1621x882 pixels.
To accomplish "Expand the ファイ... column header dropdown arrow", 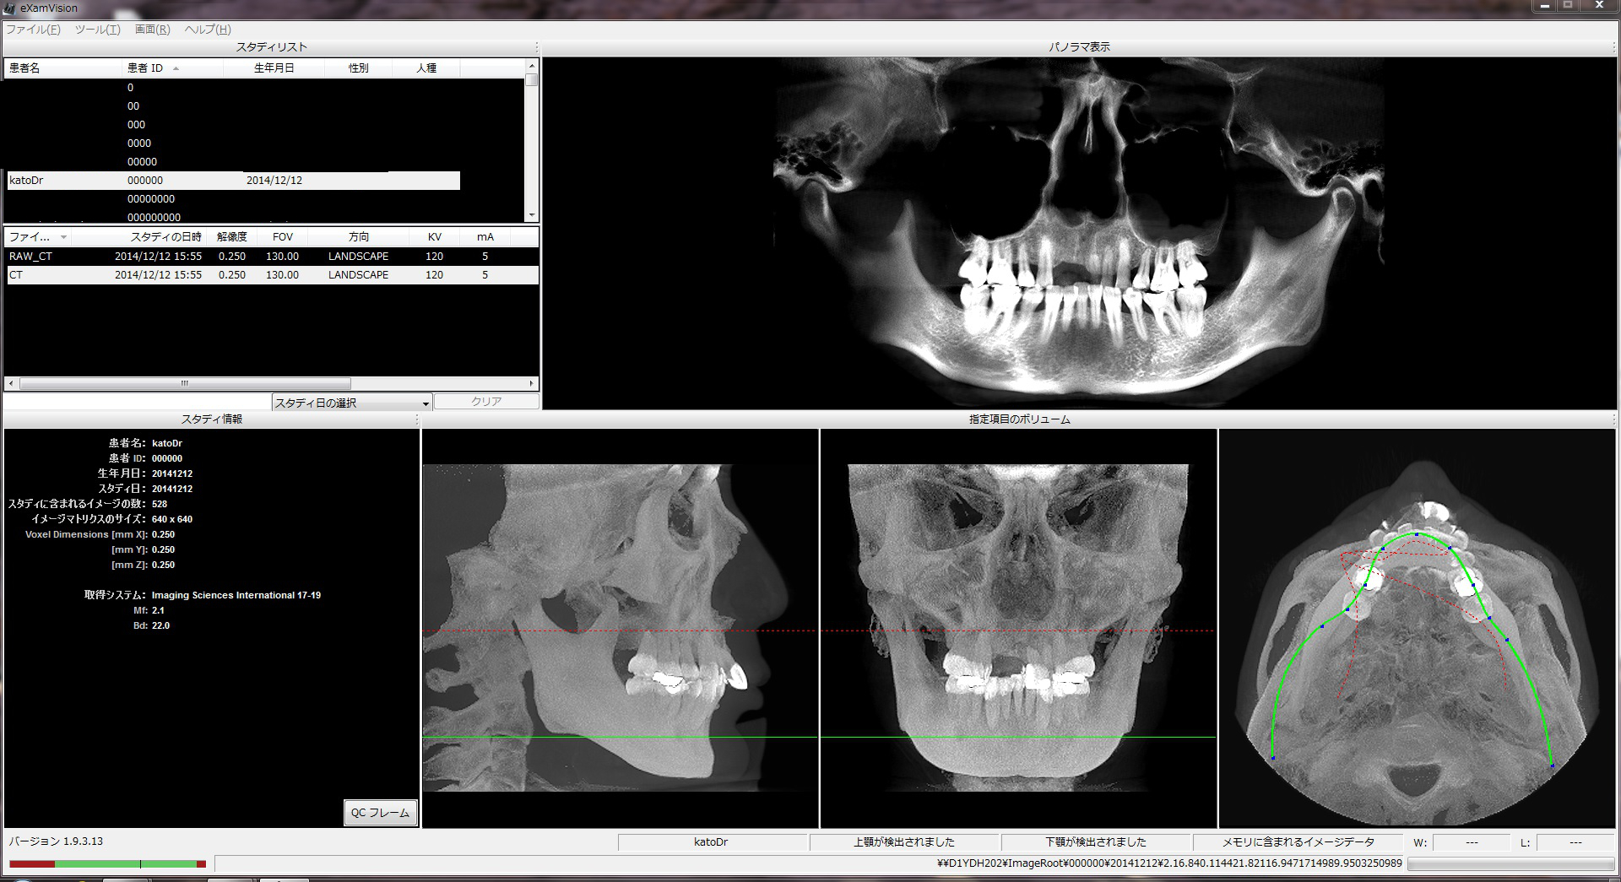I will 63,237.
